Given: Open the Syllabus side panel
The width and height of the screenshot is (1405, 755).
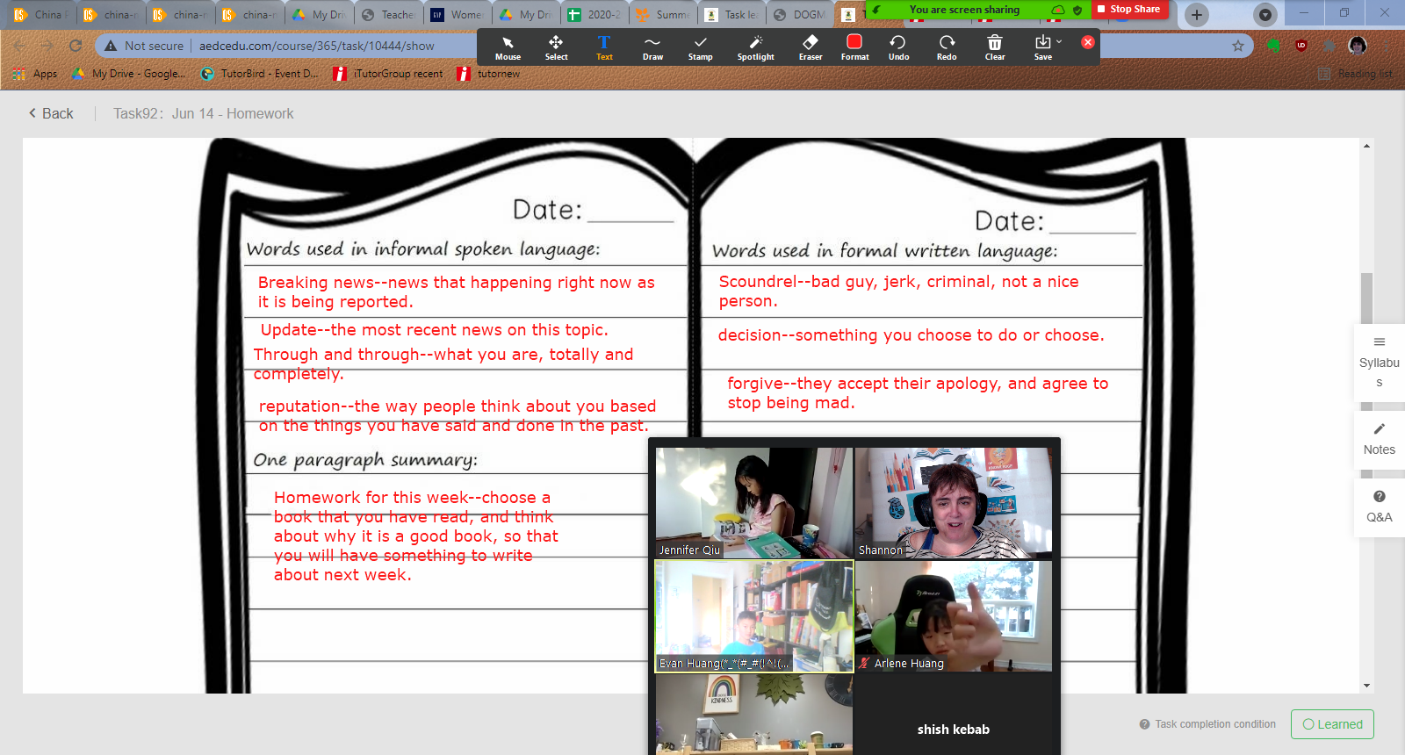Looking at the screenshot, I should click(1379, 363).
